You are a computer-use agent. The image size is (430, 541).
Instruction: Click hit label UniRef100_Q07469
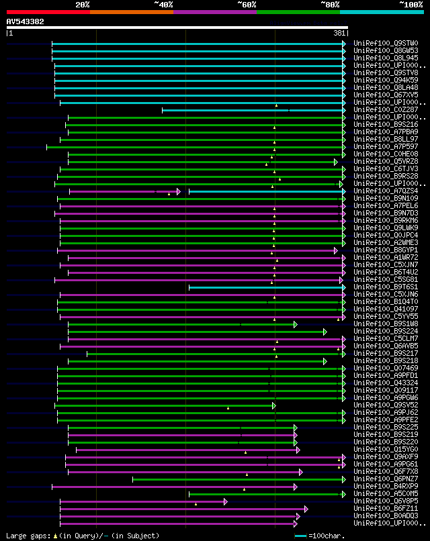click(x=386, y=368)
